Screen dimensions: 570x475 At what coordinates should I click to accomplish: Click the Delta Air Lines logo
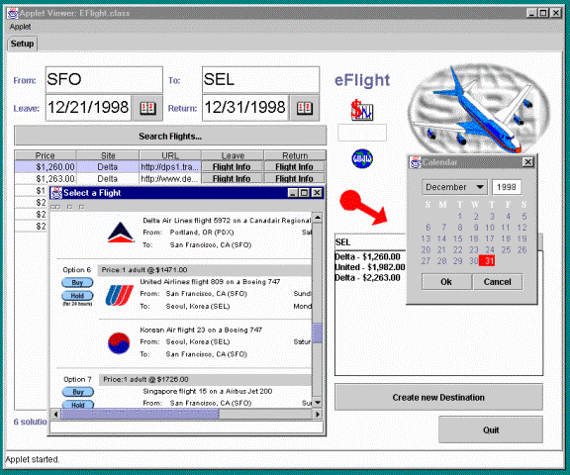121,233
